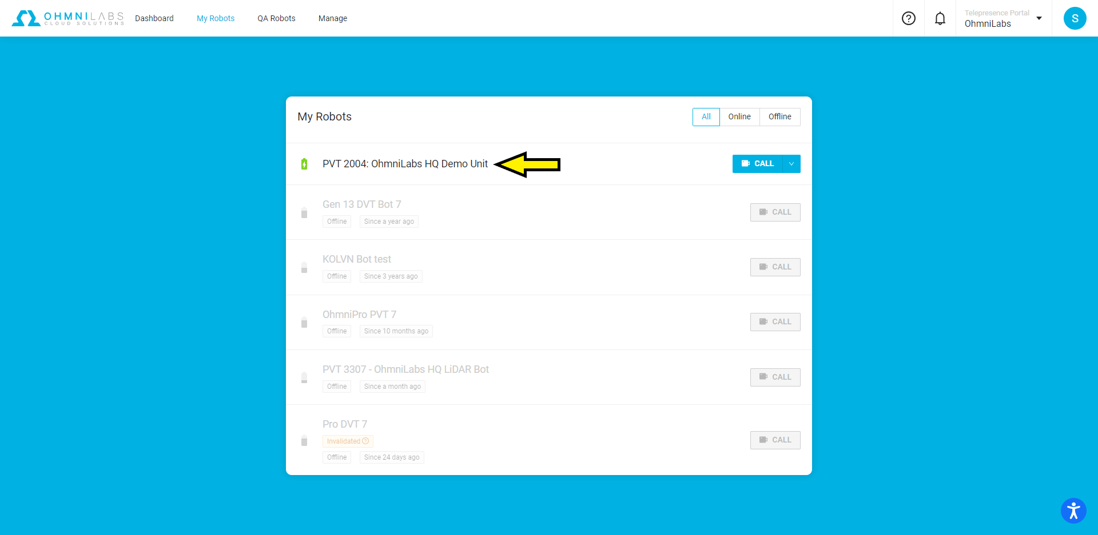Filter robots by Offline
1098x535 pixels.
click(780, 116)
